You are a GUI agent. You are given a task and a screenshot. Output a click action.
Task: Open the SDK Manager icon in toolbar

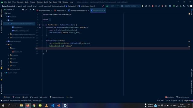(x=184, y=6)
